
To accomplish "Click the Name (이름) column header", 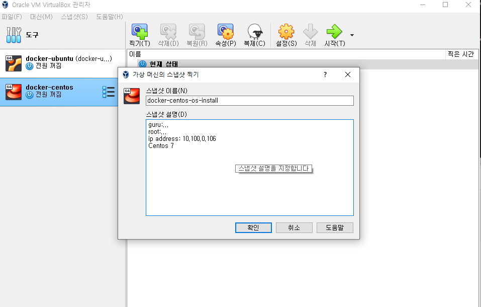I will 286,54.
